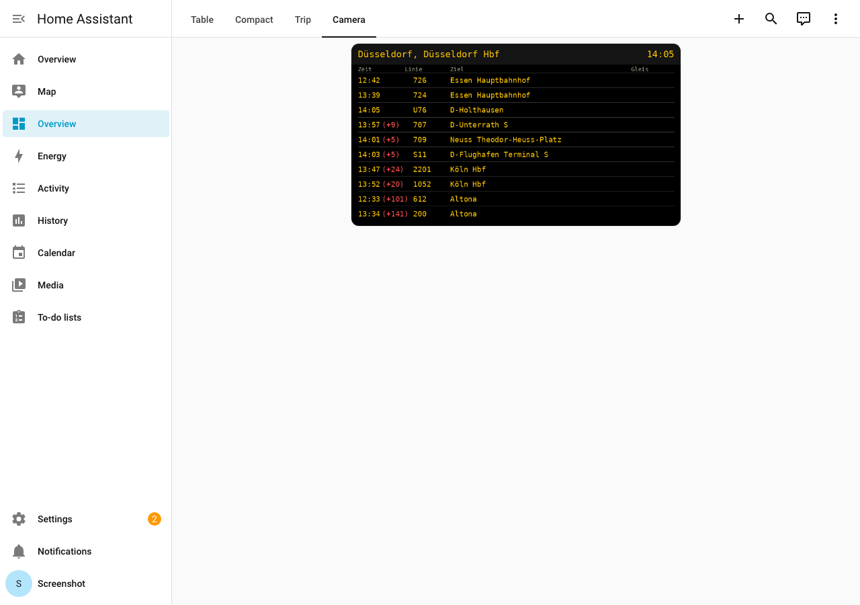Viewport: 860px width, 605px height.
Task: Open the Media play icon
Action: [19, 285]
